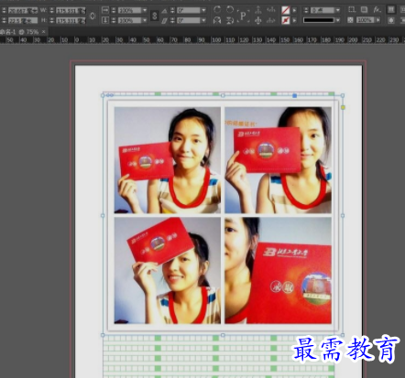Toggle the No Text Wrap button
The height and width of the screenshot is (378, 405).
click(390, 10)
